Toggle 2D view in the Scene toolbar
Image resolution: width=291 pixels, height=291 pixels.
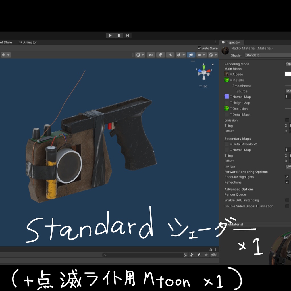pos(151,55)
